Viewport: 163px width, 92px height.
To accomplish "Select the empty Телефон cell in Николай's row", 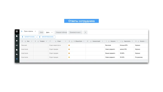I will click(41, 45).
